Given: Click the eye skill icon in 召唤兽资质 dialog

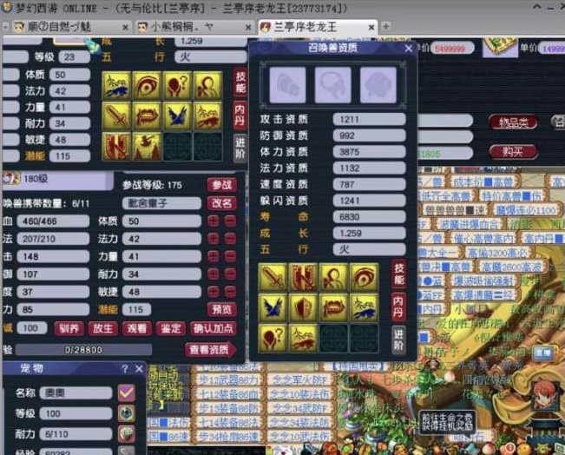Looking at the screenshot, I should [365, 277].
